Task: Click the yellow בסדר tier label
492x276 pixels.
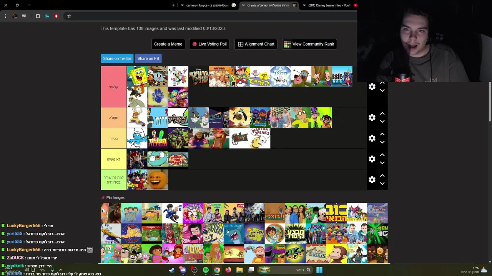Action: pos(114,138)
